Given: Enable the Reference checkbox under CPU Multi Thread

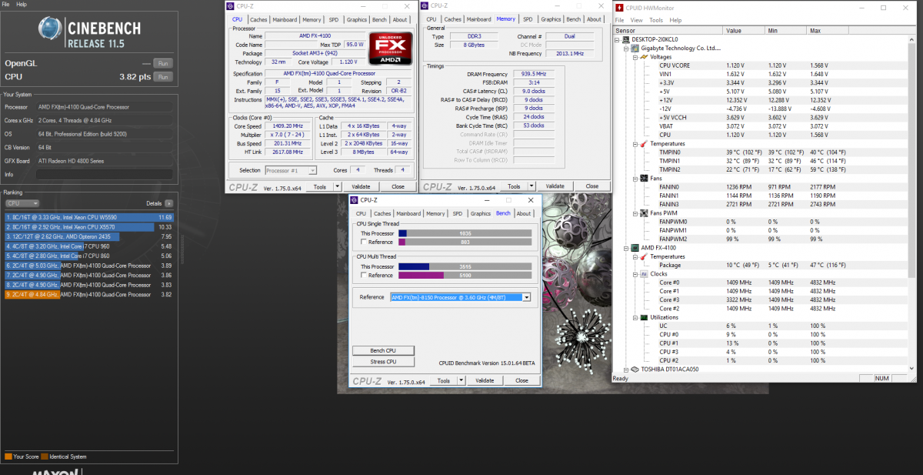Looking at the screenshot, I should pos(363,275).
